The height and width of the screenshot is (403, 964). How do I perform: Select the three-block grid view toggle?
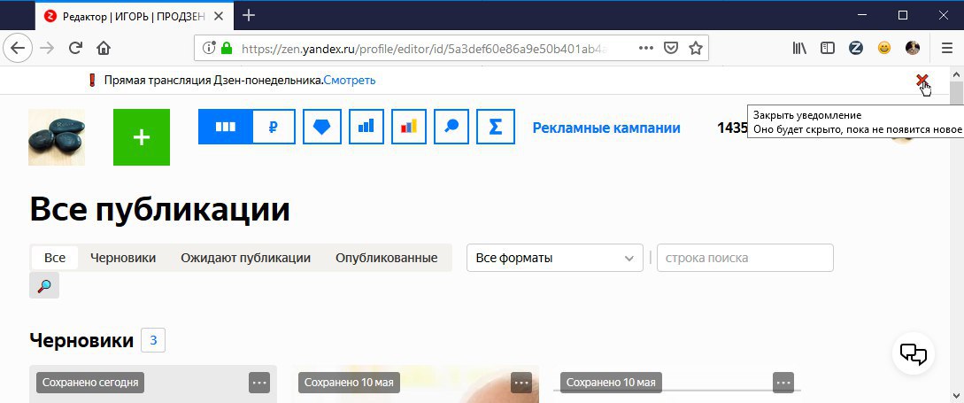coord(226,127)
